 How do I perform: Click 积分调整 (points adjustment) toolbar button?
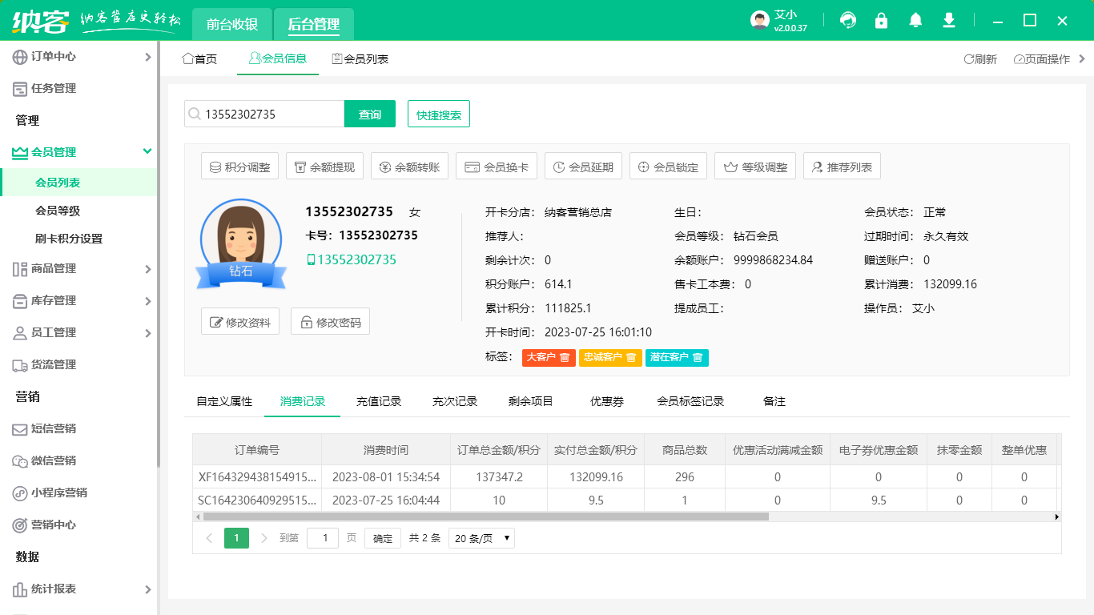point(239,166)
